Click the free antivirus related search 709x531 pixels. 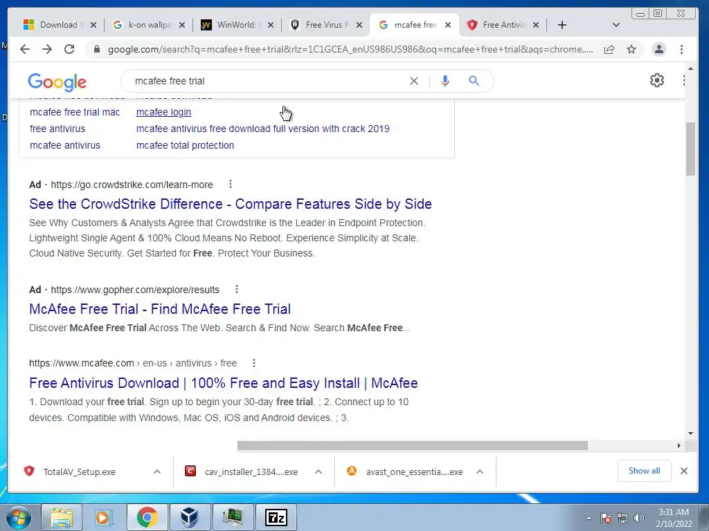pos(57,129)
